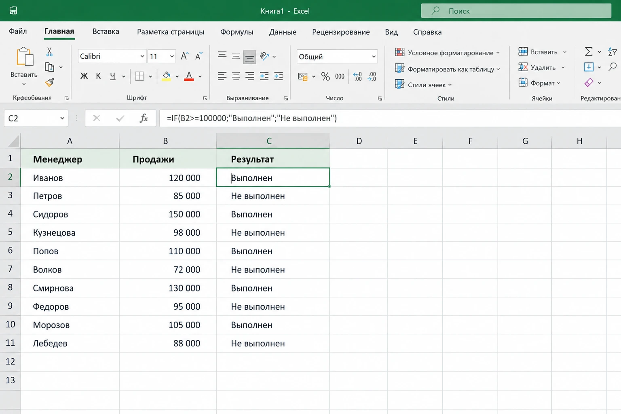Image resolution: width=621 pixels, height=414 pixels.
Task: Toggle underline formatting (Ч)
Action: (112, 76)
